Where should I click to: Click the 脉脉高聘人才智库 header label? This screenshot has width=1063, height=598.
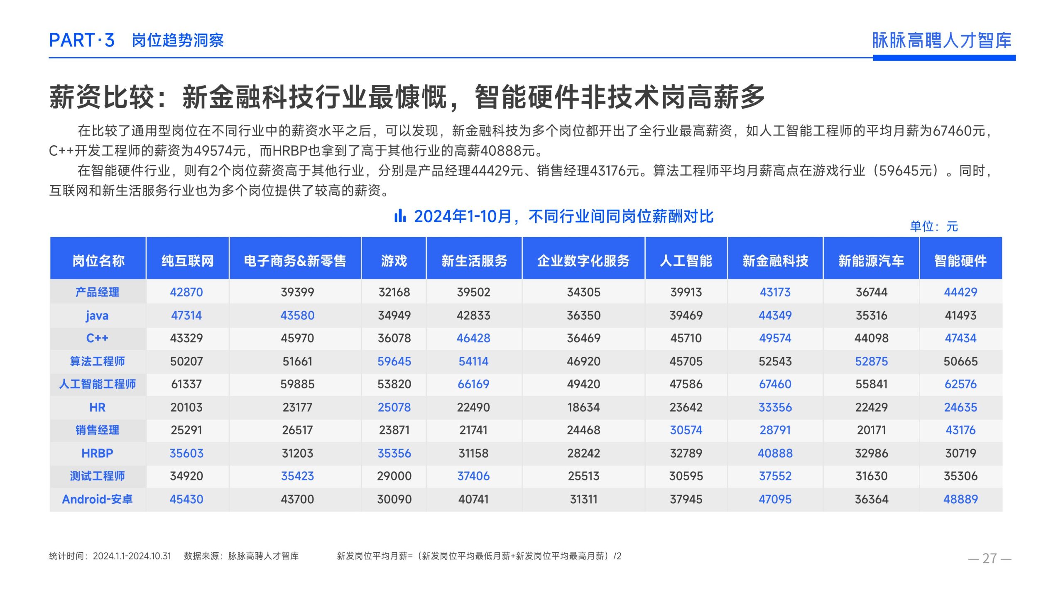coord(941,40)
